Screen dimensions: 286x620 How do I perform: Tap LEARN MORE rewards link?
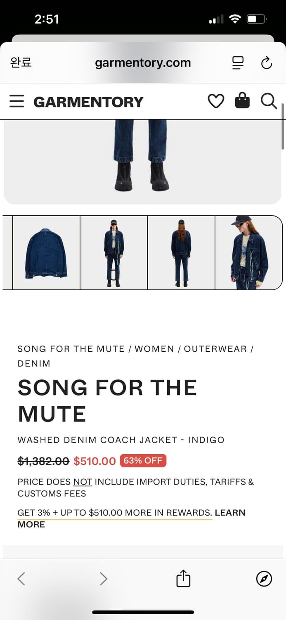[x=131, y=518]
